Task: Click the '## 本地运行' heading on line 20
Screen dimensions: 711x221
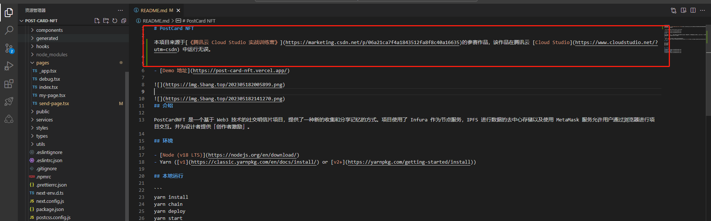Action: point(168,176)
